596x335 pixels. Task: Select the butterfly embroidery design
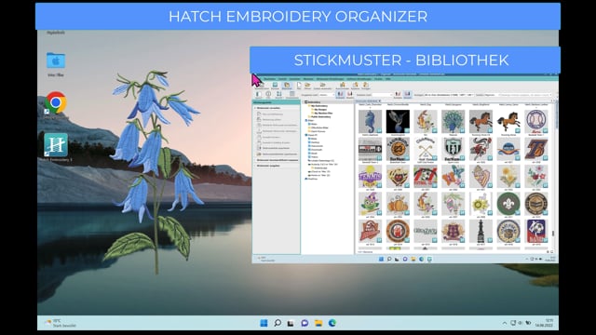tap(454, 176)
